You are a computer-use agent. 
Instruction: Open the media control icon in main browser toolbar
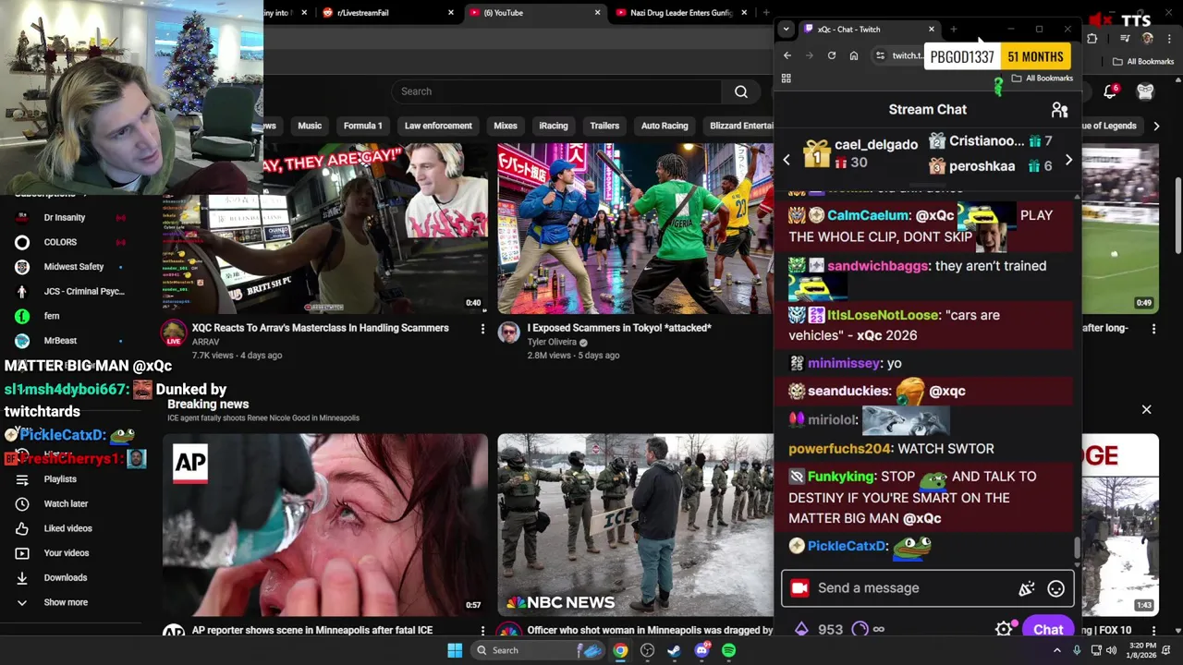[x=1125, y=39]
